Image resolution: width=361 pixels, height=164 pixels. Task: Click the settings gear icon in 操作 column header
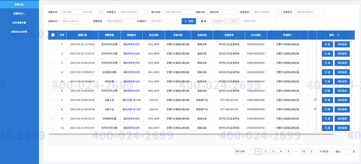[x=338, y=35]
